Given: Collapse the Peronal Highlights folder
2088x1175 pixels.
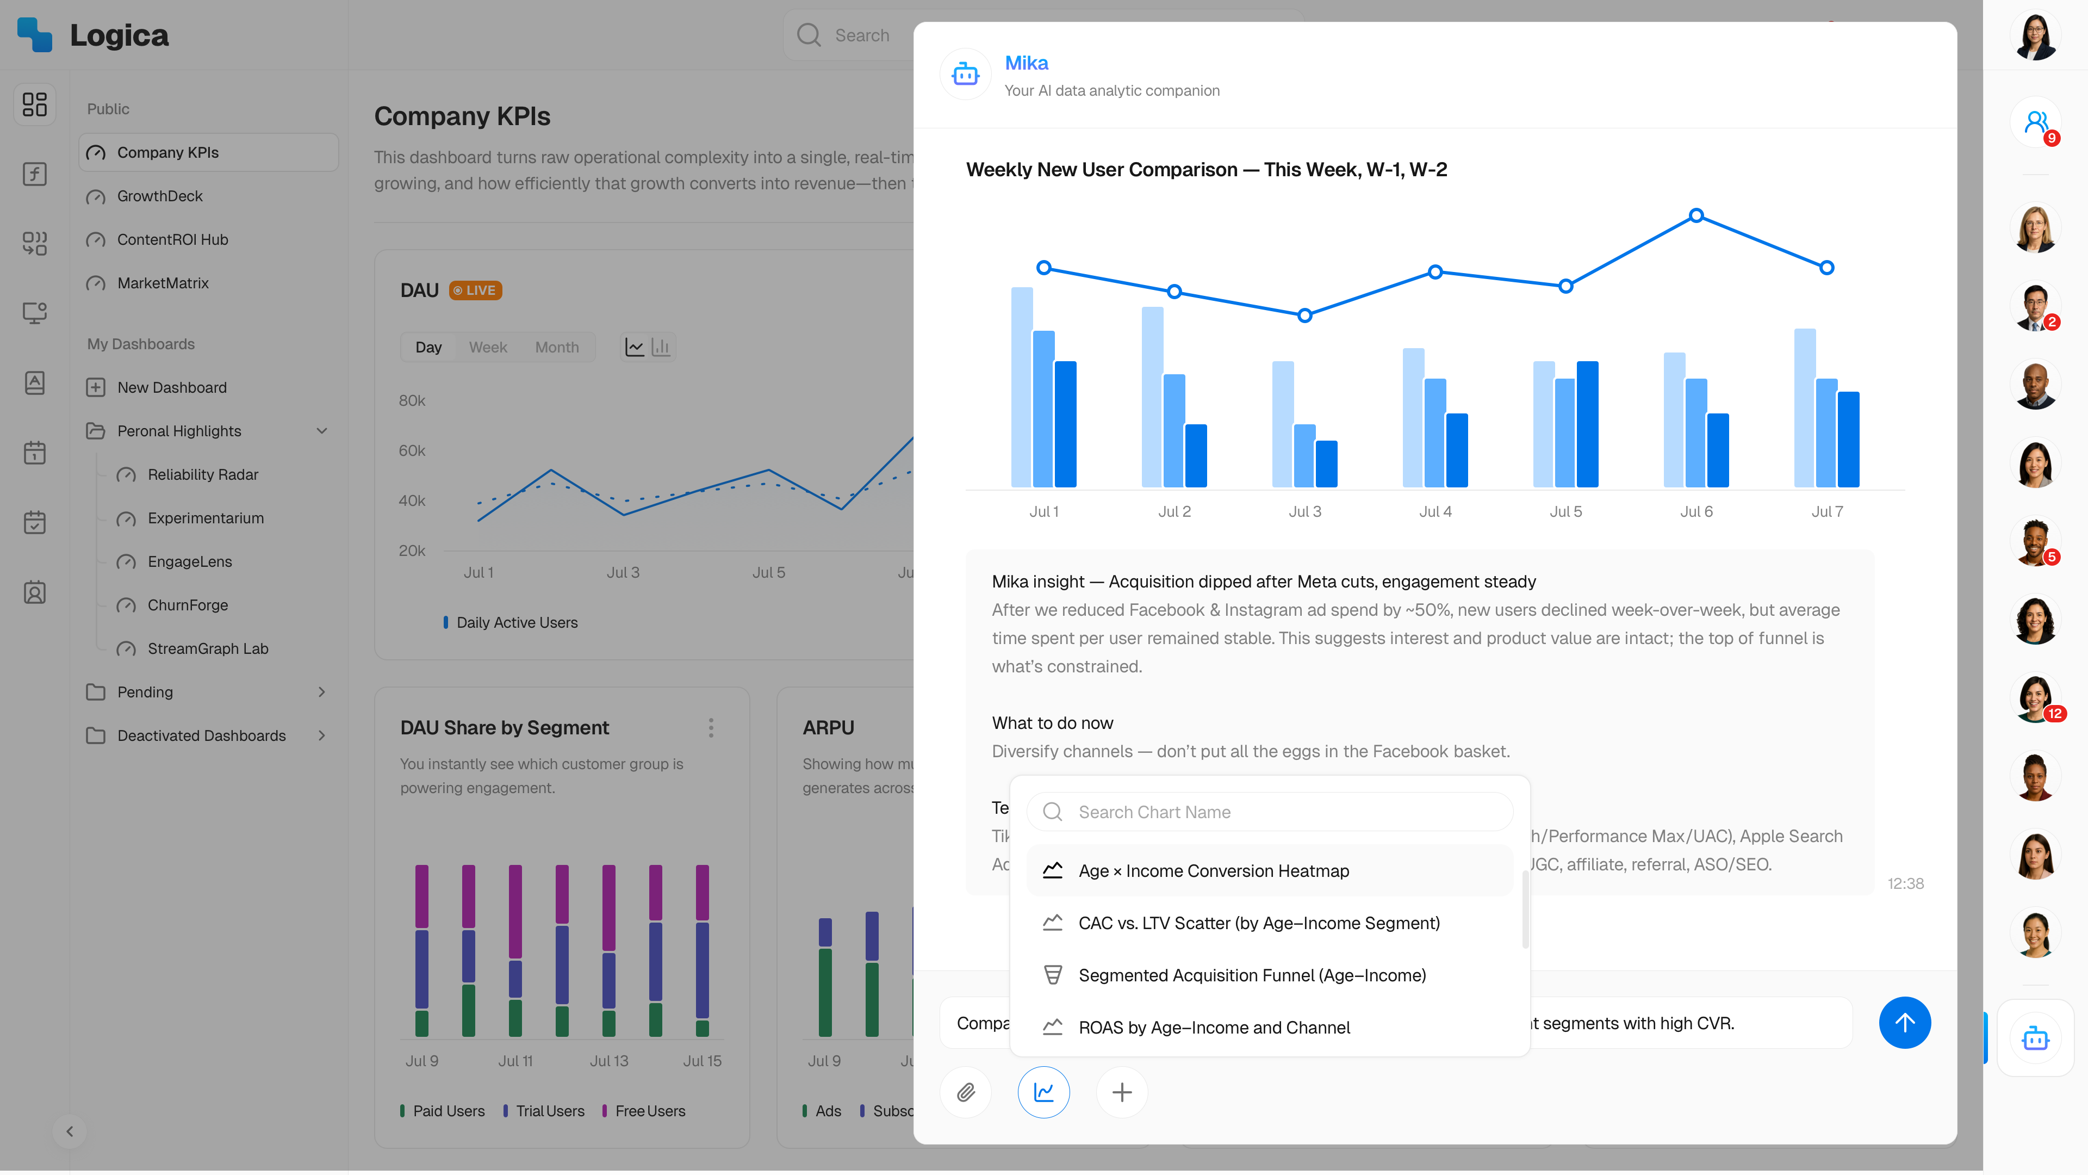Looking at the screenshot, I should (322, 431).
